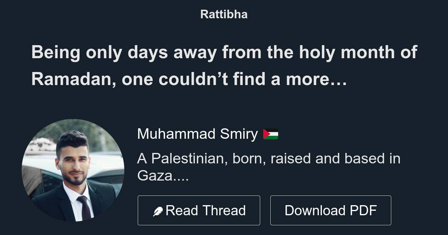
Task: Open the thread reader with Read Thread
Action: click(x=199, y=210)
